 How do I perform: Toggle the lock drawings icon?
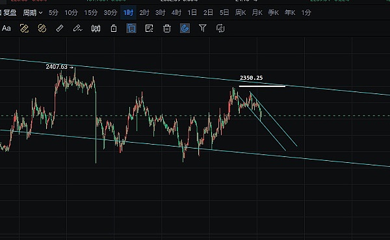[114, 29]
